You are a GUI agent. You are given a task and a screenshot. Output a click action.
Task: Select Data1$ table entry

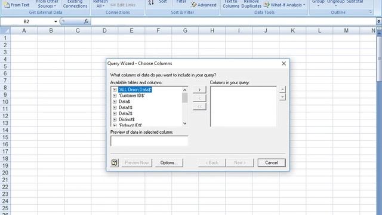126,107
